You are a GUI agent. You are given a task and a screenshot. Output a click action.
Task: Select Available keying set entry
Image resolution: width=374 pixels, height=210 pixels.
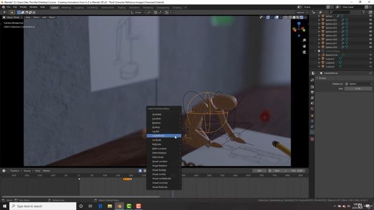coord(164,114)
